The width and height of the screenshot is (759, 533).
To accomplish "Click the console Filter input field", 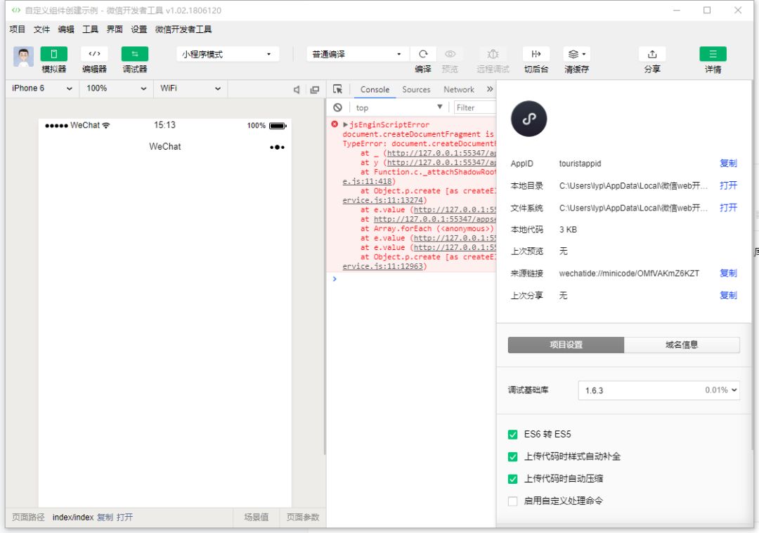I will [x=475, y=107].
